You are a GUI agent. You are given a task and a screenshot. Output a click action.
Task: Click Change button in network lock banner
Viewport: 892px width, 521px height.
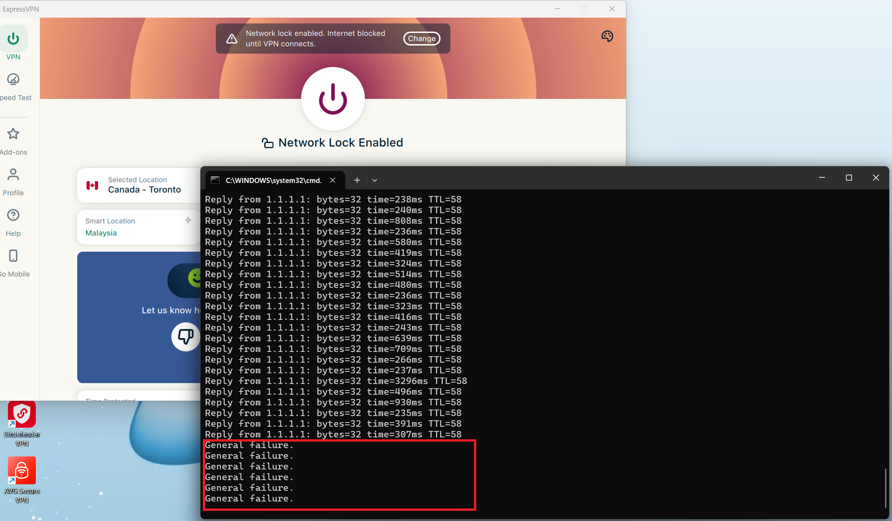pos(421,39)
